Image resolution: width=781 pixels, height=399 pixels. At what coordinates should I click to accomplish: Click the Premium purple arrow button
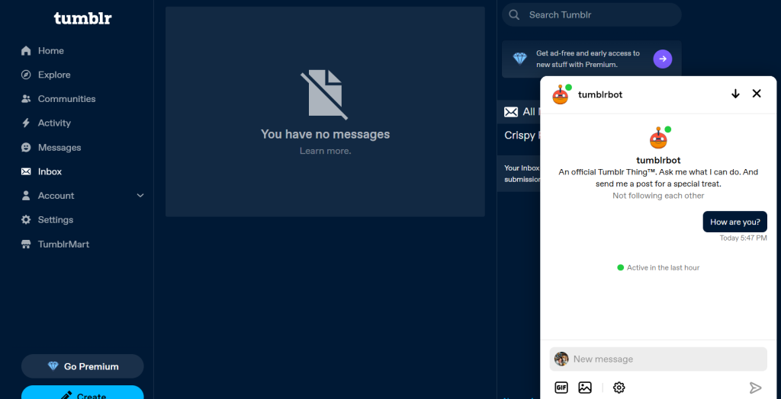(663, 59)
